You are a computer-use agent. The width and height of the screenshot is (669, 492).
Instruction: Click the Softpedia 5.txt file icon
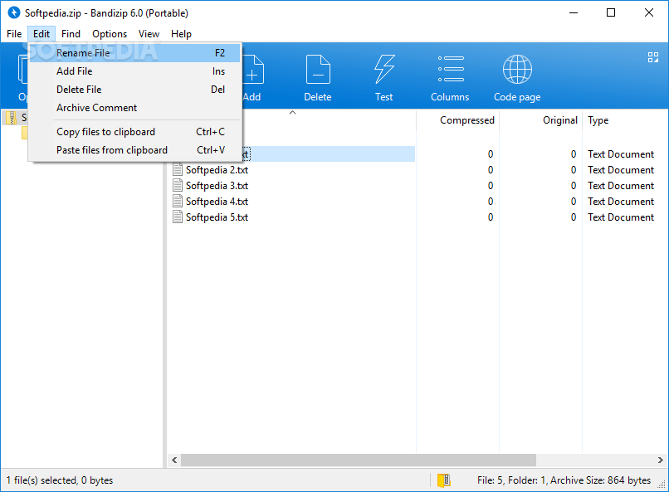pyautogui.click(x=178, y=217)
